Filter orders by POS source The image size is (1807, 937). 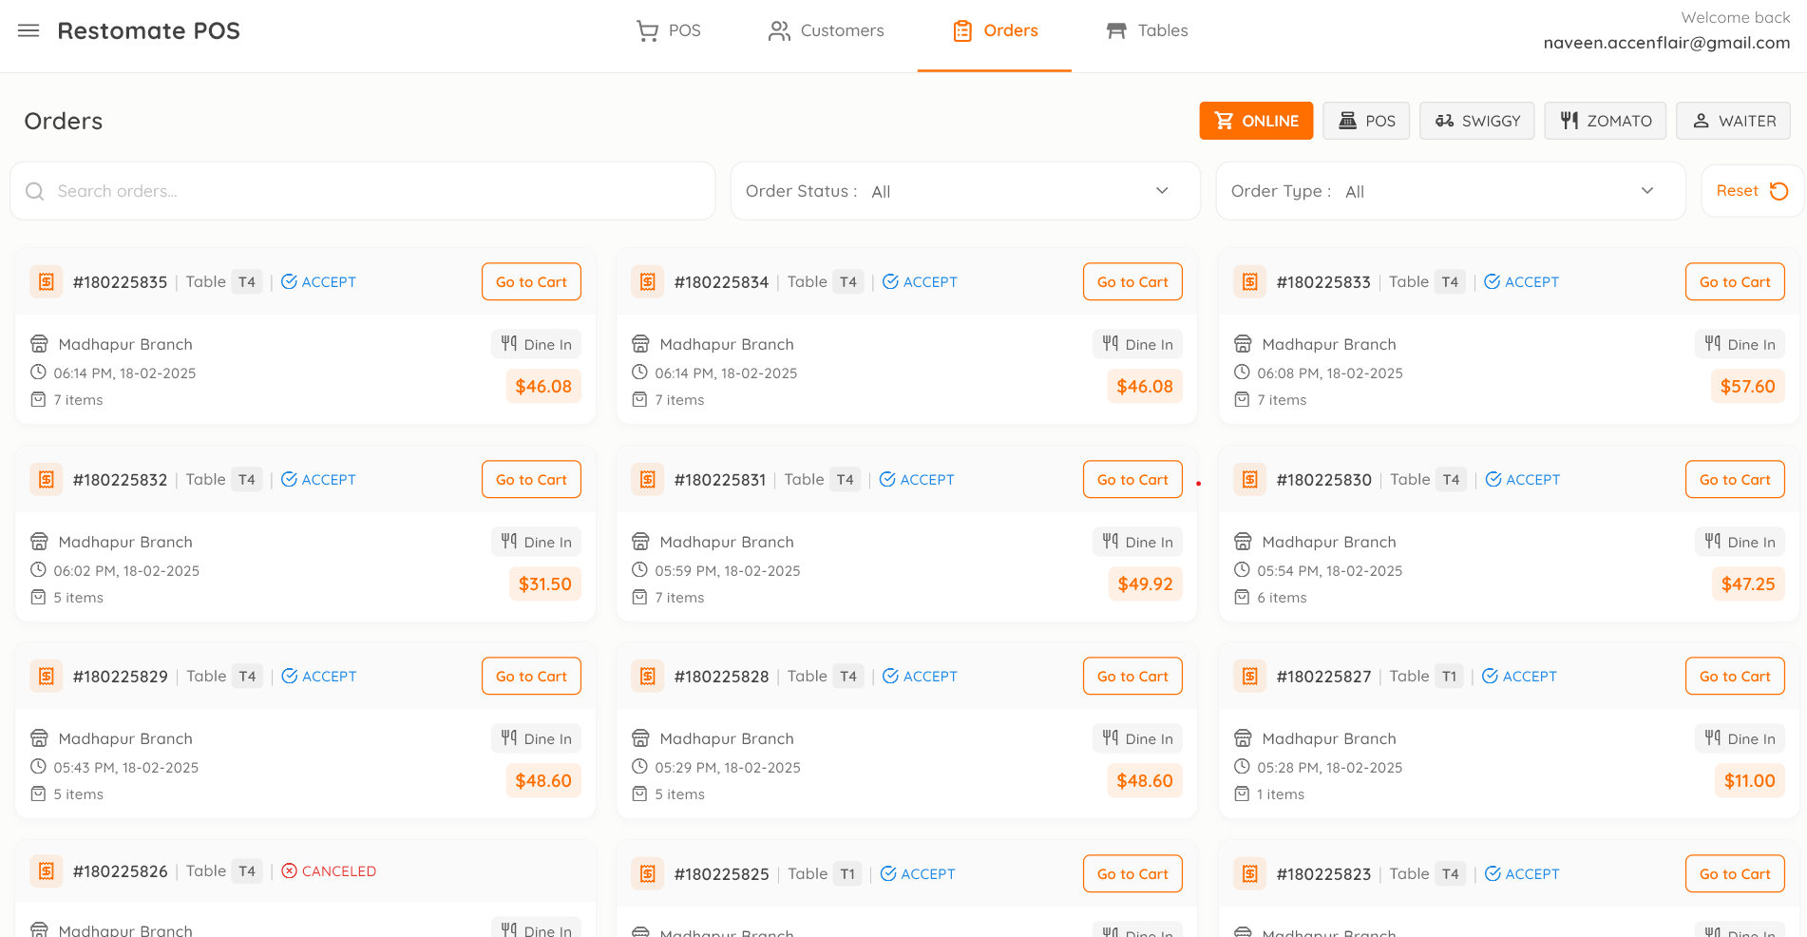(1366, 121)
